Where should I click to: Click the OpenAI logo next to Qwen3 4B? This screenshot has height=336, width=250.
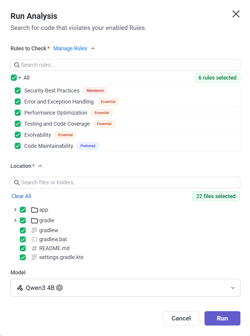tap(60, 288)
